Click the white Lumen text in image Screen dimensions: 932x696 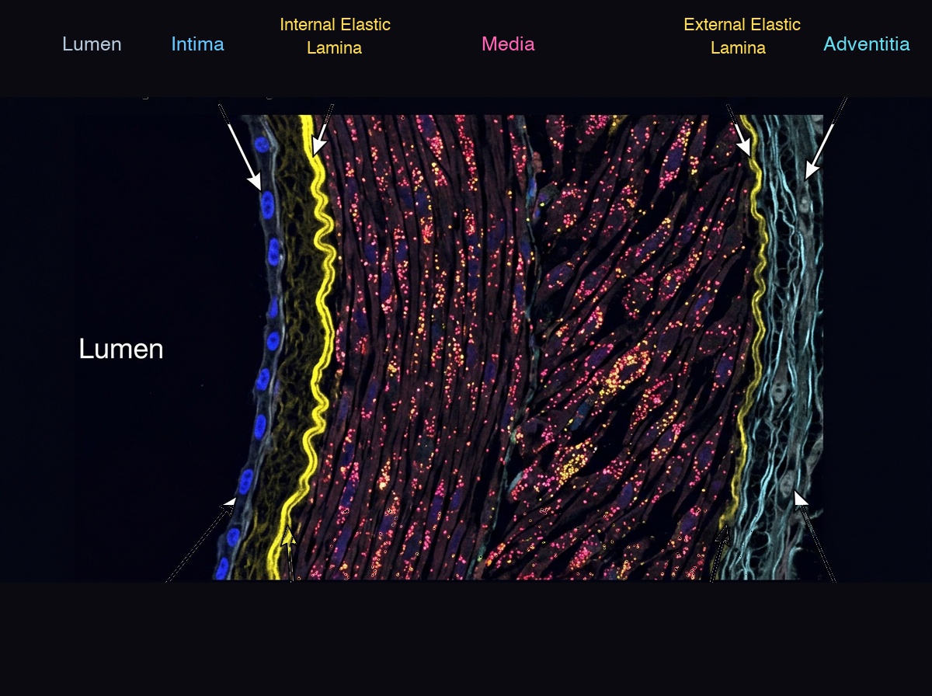click(x=121, y=350)
